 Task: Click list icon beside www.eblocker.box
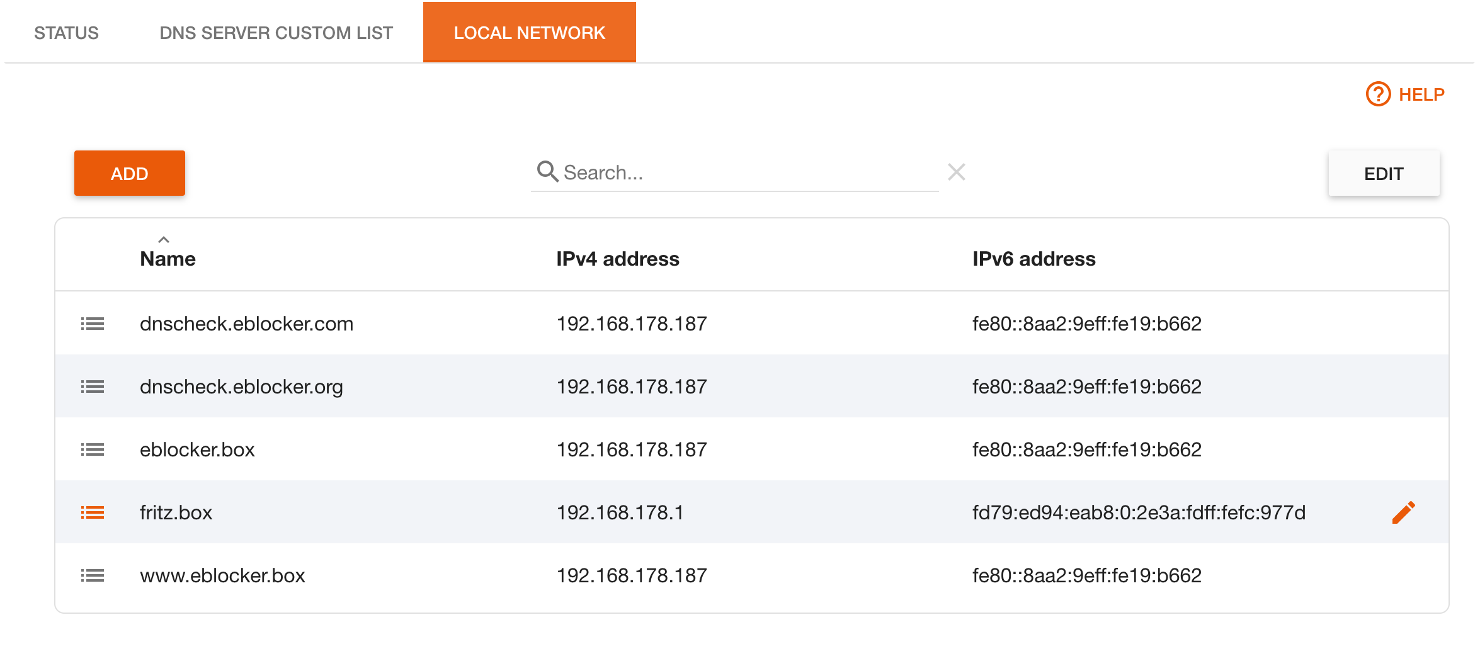tap(93, 575)
